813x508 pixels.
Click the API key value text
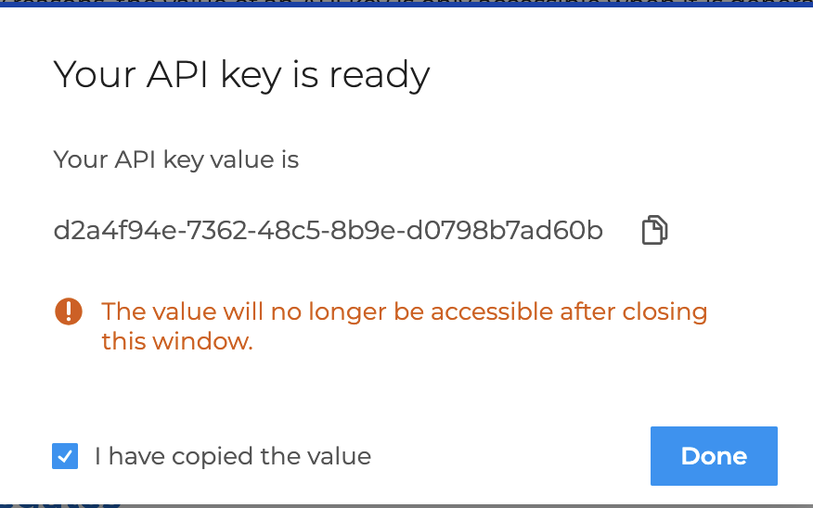(x=328, y=230)
